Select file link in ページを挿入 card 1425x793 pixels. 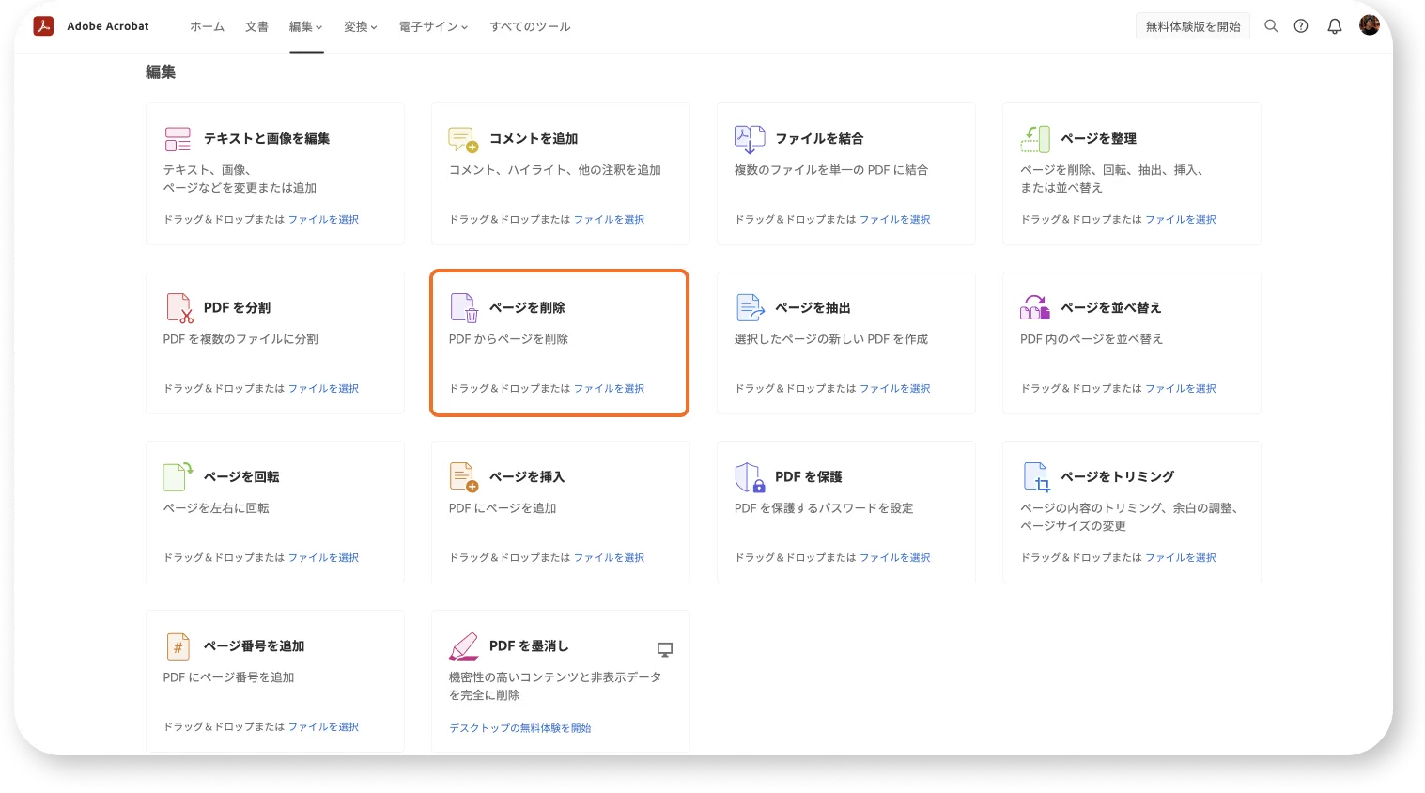pyautogui.click(x=609, y=557)
